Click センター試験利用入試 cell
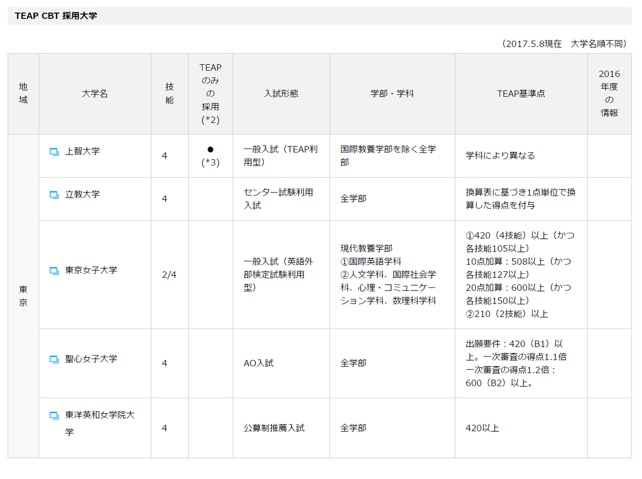The image size is (642, 479). click(281, 199)
